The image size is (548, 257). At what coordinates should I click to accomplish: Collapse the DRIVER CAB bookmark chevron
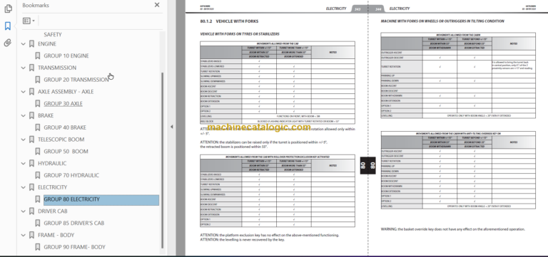coord(24,211)
